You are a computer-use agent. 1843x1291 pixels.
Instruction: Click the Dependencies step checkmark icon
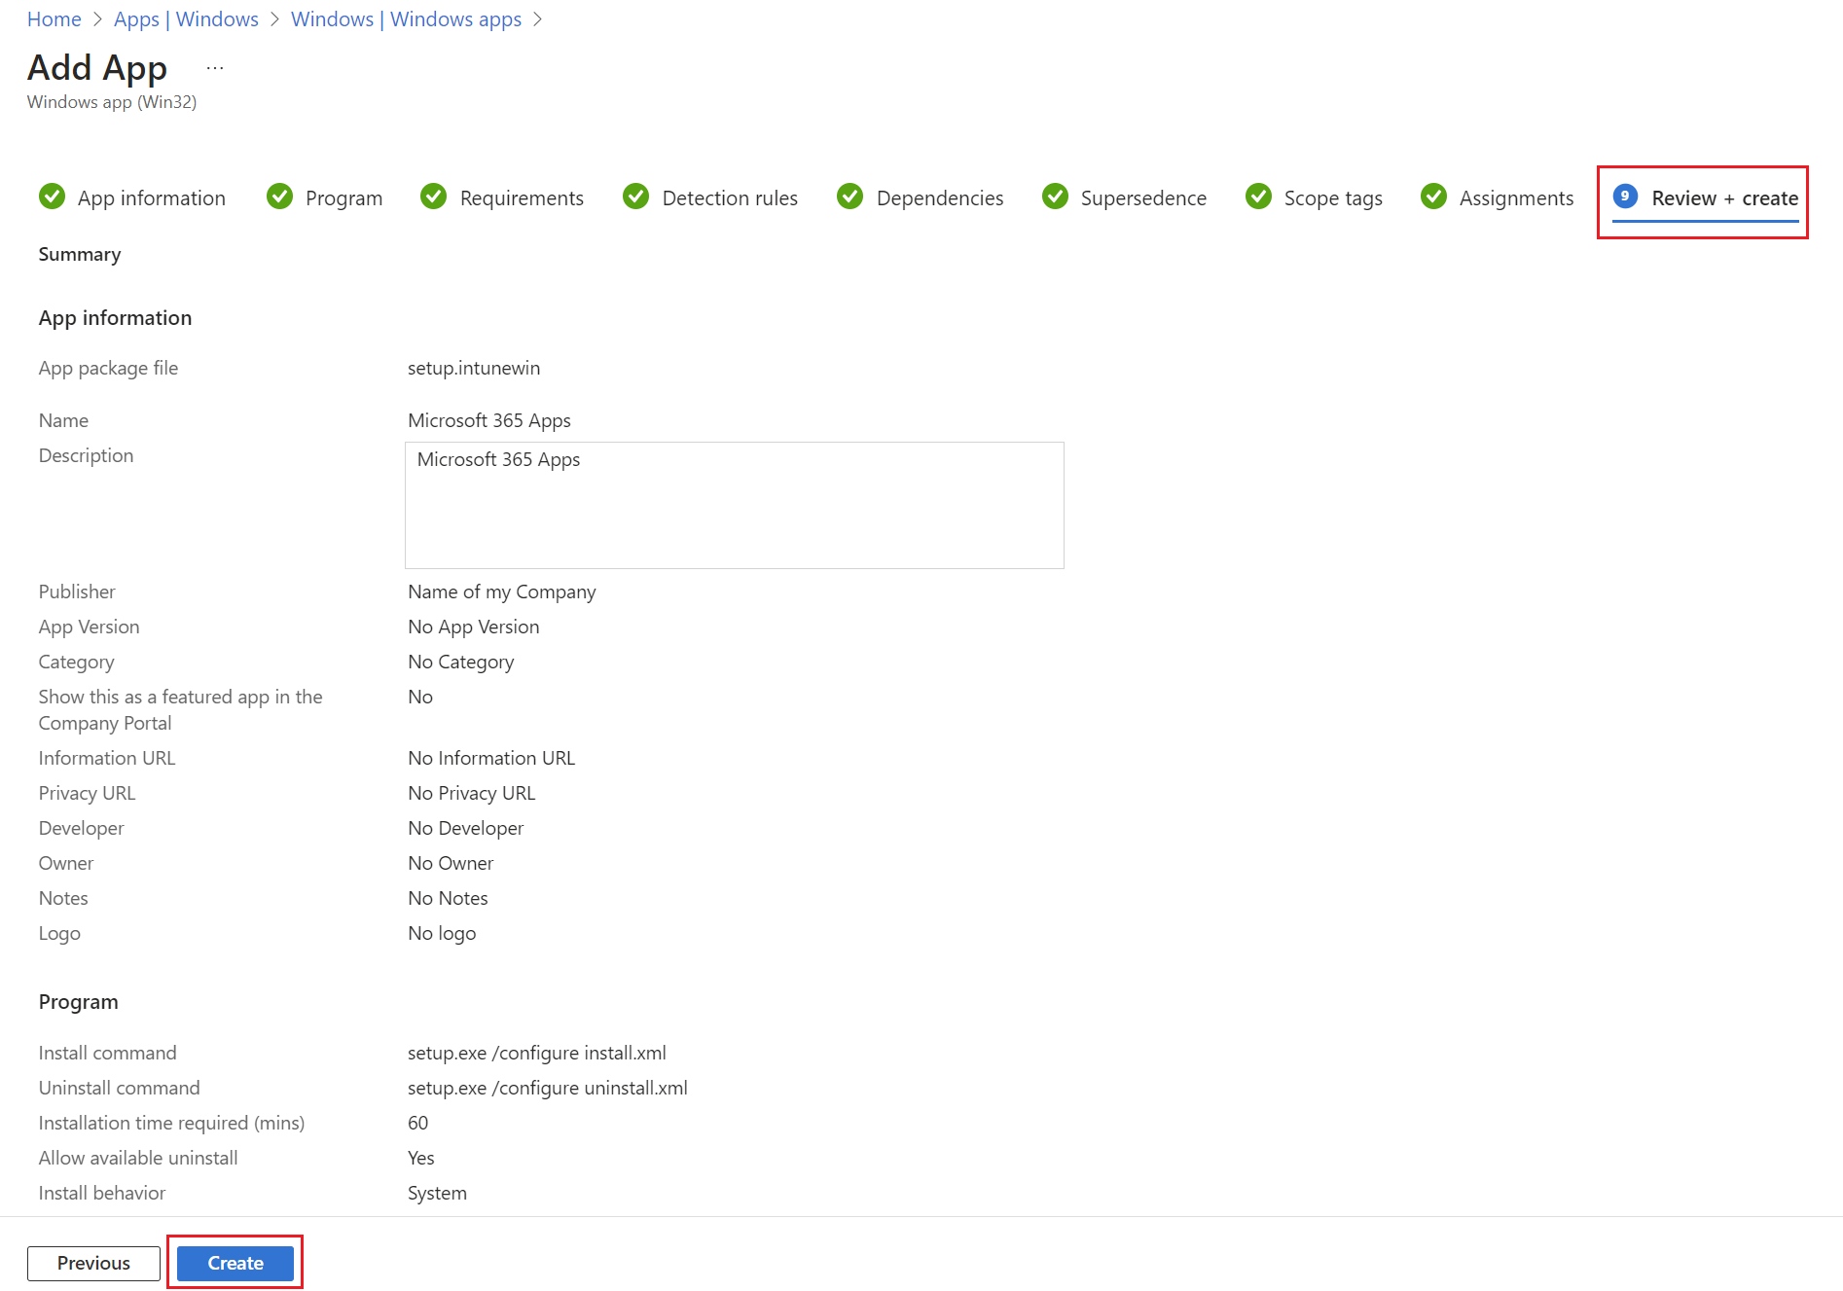849,197
